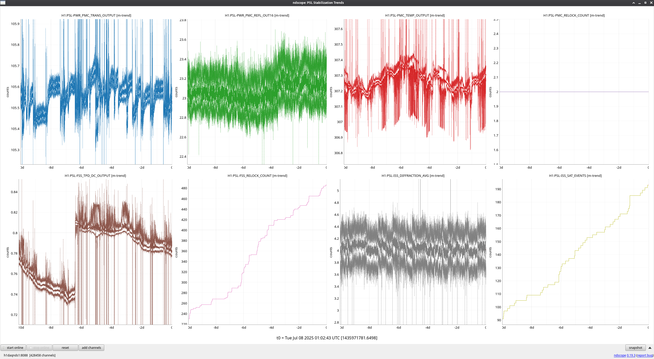
Task: Click the 480 y-axis tick on FSS_RELOCK_COUNT plot
Action: click(x=184, y=188)
